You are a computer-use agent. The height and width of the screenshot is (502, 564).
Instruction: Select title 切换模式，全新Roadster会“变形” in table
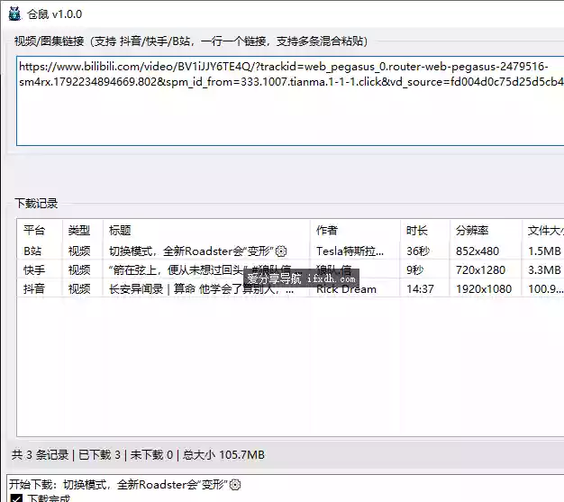coord(198,251)
